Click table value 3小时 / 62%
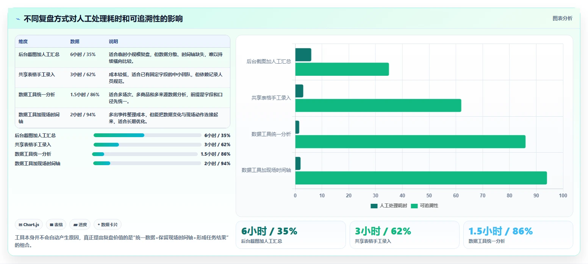The image size is (588, 264). coord(83,75)
